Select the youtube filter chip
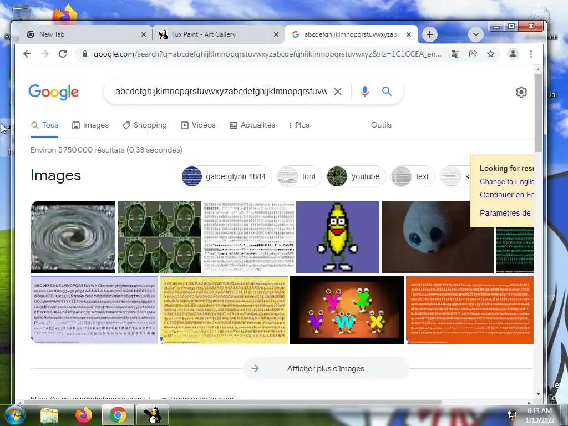 point(356,176)
